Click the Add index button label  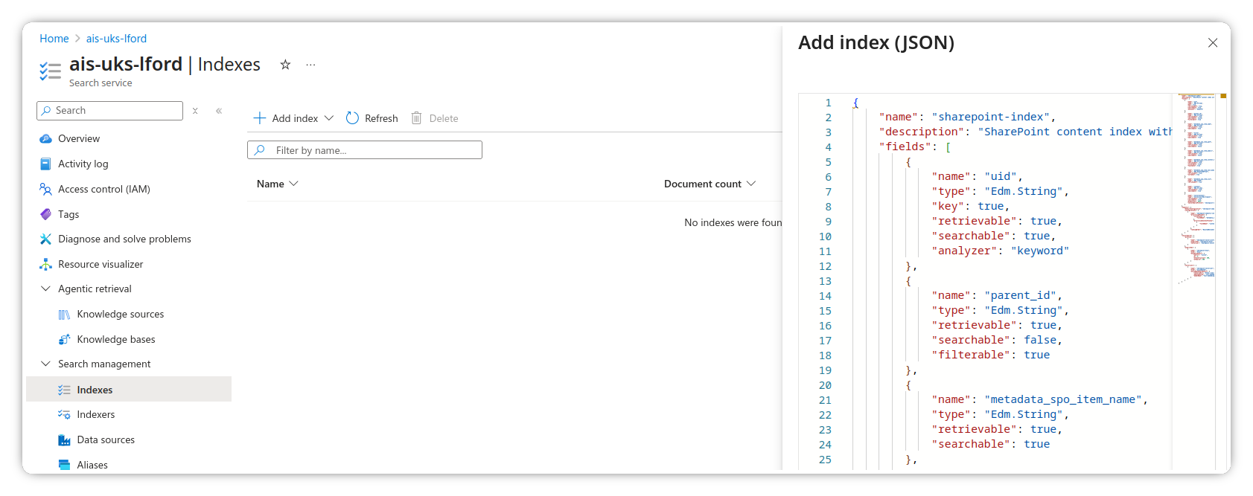(x=295, y=118)
